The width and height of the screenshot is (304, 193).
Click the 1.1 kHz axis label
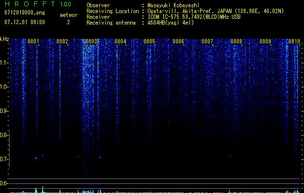[x=4, y=63]
